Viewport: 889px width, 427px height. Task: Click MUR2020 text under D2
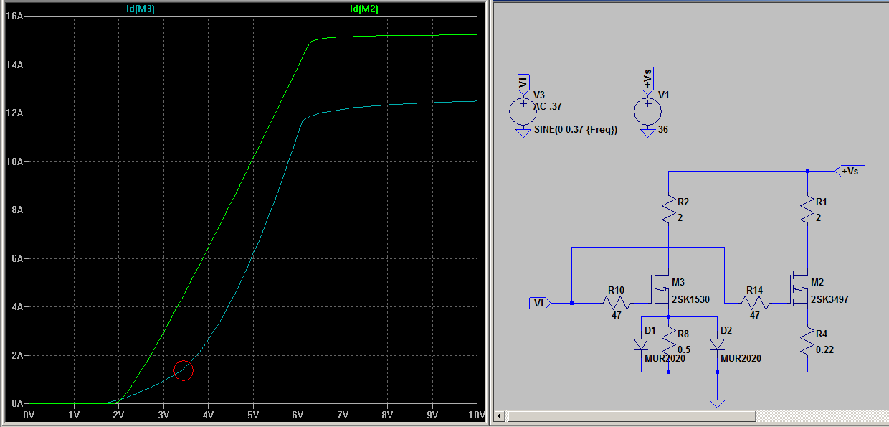(741, 358)
